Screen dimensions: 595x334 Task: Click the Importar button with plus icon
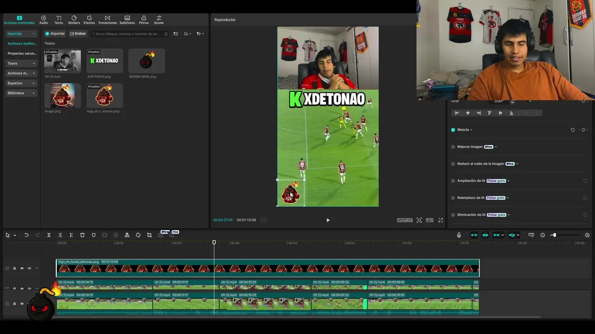click(55, 33)
